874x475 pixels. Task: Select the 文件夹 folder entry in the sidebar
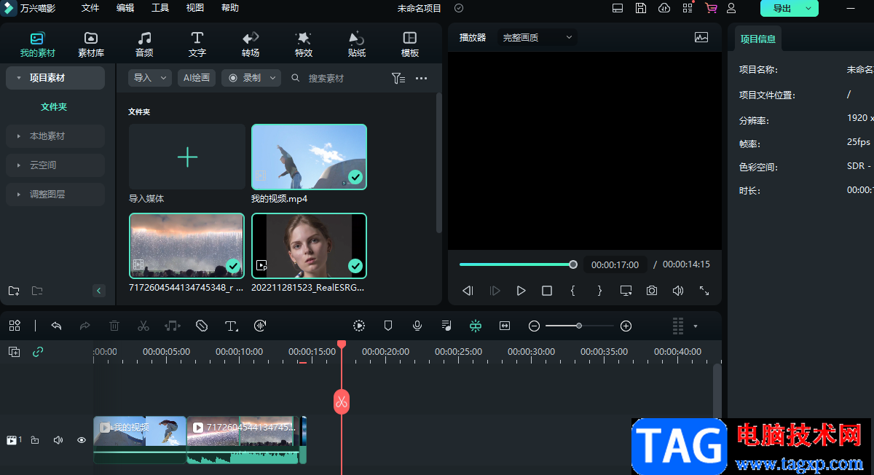click(x=54, y=107)
